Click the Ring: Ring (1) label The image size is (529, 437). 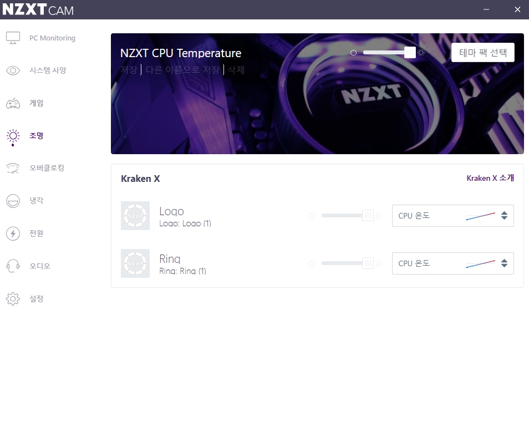[182, 271]
